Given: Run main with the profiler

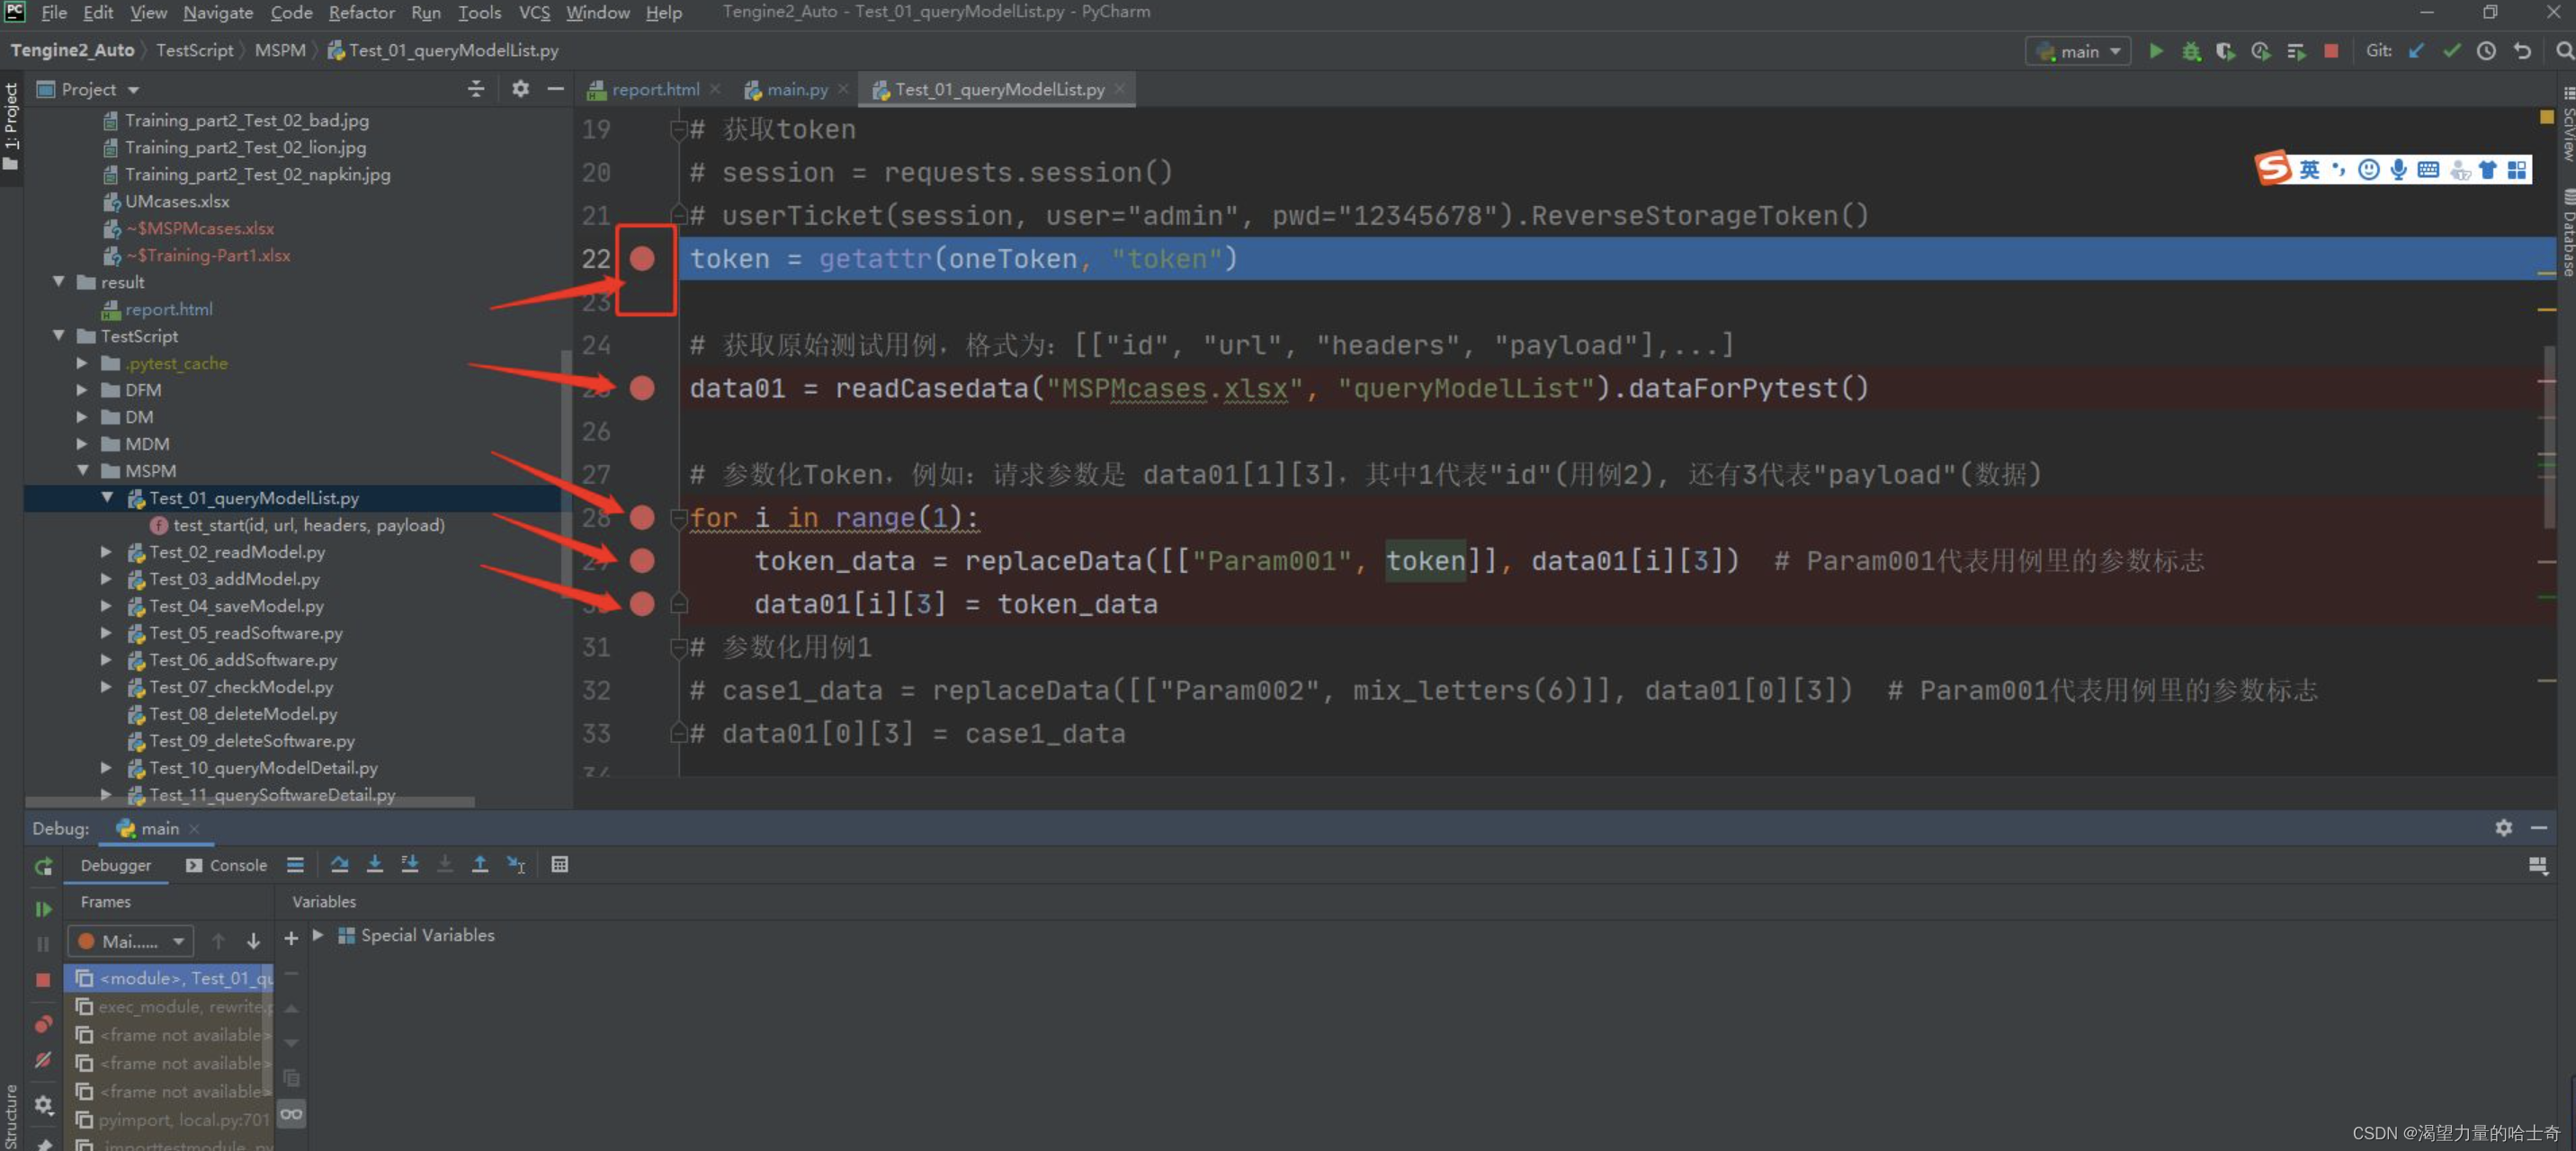Looking at the screenshot, I should click(x=2260, y=51).
